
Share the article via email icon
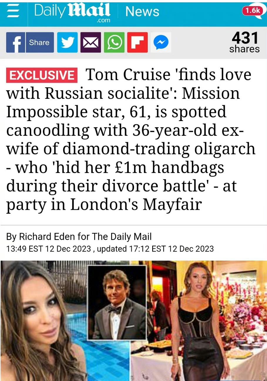(90, 42)
